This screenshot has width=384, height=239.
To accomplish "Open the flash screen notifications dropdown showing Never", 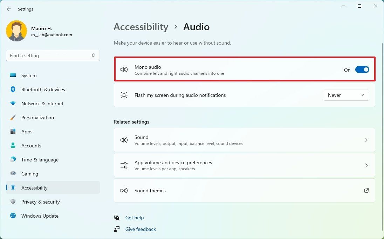I will click(346, 95).
